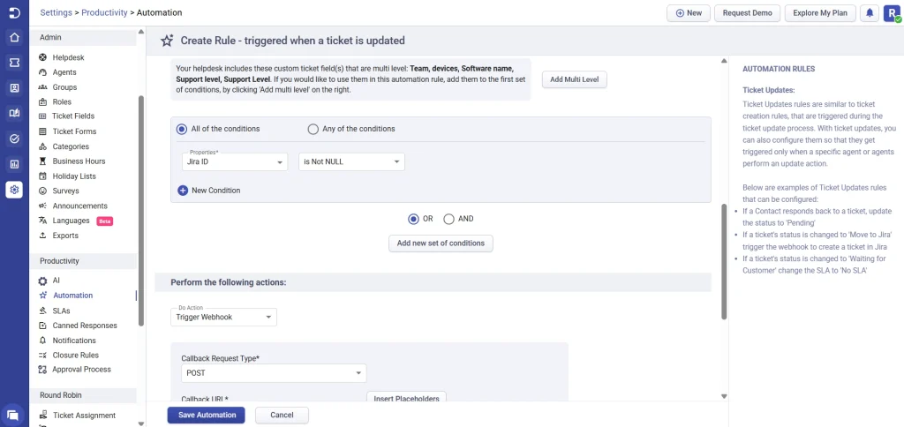Viewport: 904px width, 427px height.
Task: Click the AUTOMATION RULES heading text
Action: pyautogui.click(x=779, y=69)
